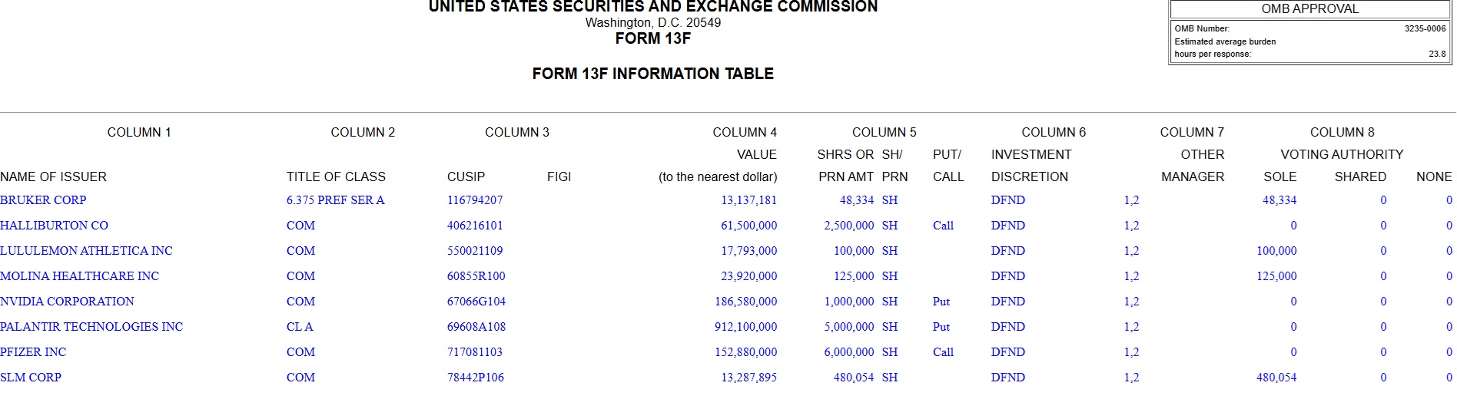Viewport: 1457px width, 409px height.
Task: Click the FIGI column header
Action: pos(559,176)
